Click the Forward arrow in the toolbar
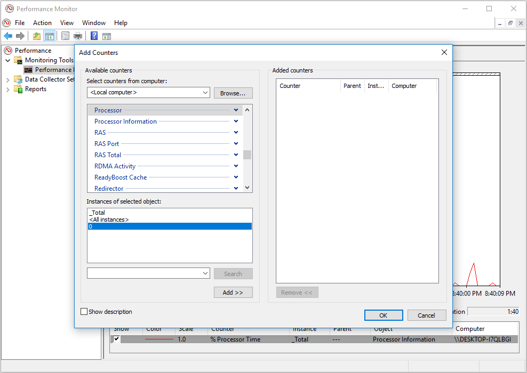The height and width of the screenshot is (373, 527). pyautogui.click(x=20, y=36)
